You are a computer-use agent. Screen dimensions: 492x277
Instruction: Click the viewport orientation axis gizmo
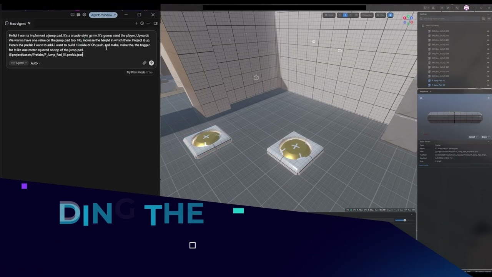pyautogui.click(x=407, y=19)
